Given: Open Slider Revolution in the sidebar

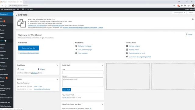Looking at the screenshot, I should pos(7,106).
